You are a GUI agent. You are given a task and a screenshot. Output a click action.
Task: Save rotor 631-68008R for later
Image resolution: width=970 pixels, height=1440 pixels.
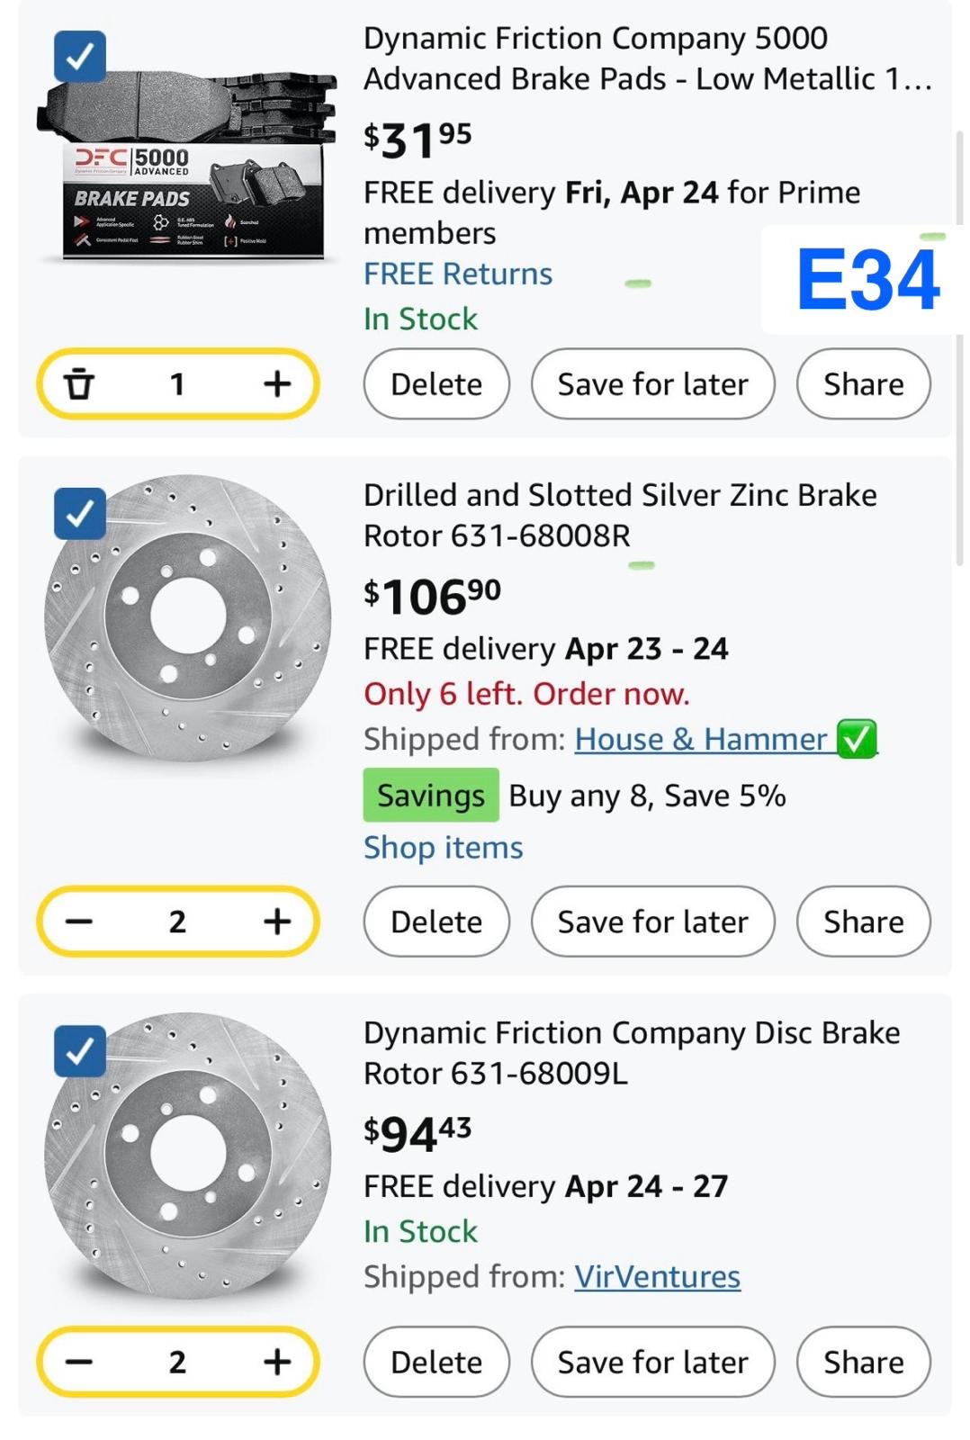pos(652,922)
